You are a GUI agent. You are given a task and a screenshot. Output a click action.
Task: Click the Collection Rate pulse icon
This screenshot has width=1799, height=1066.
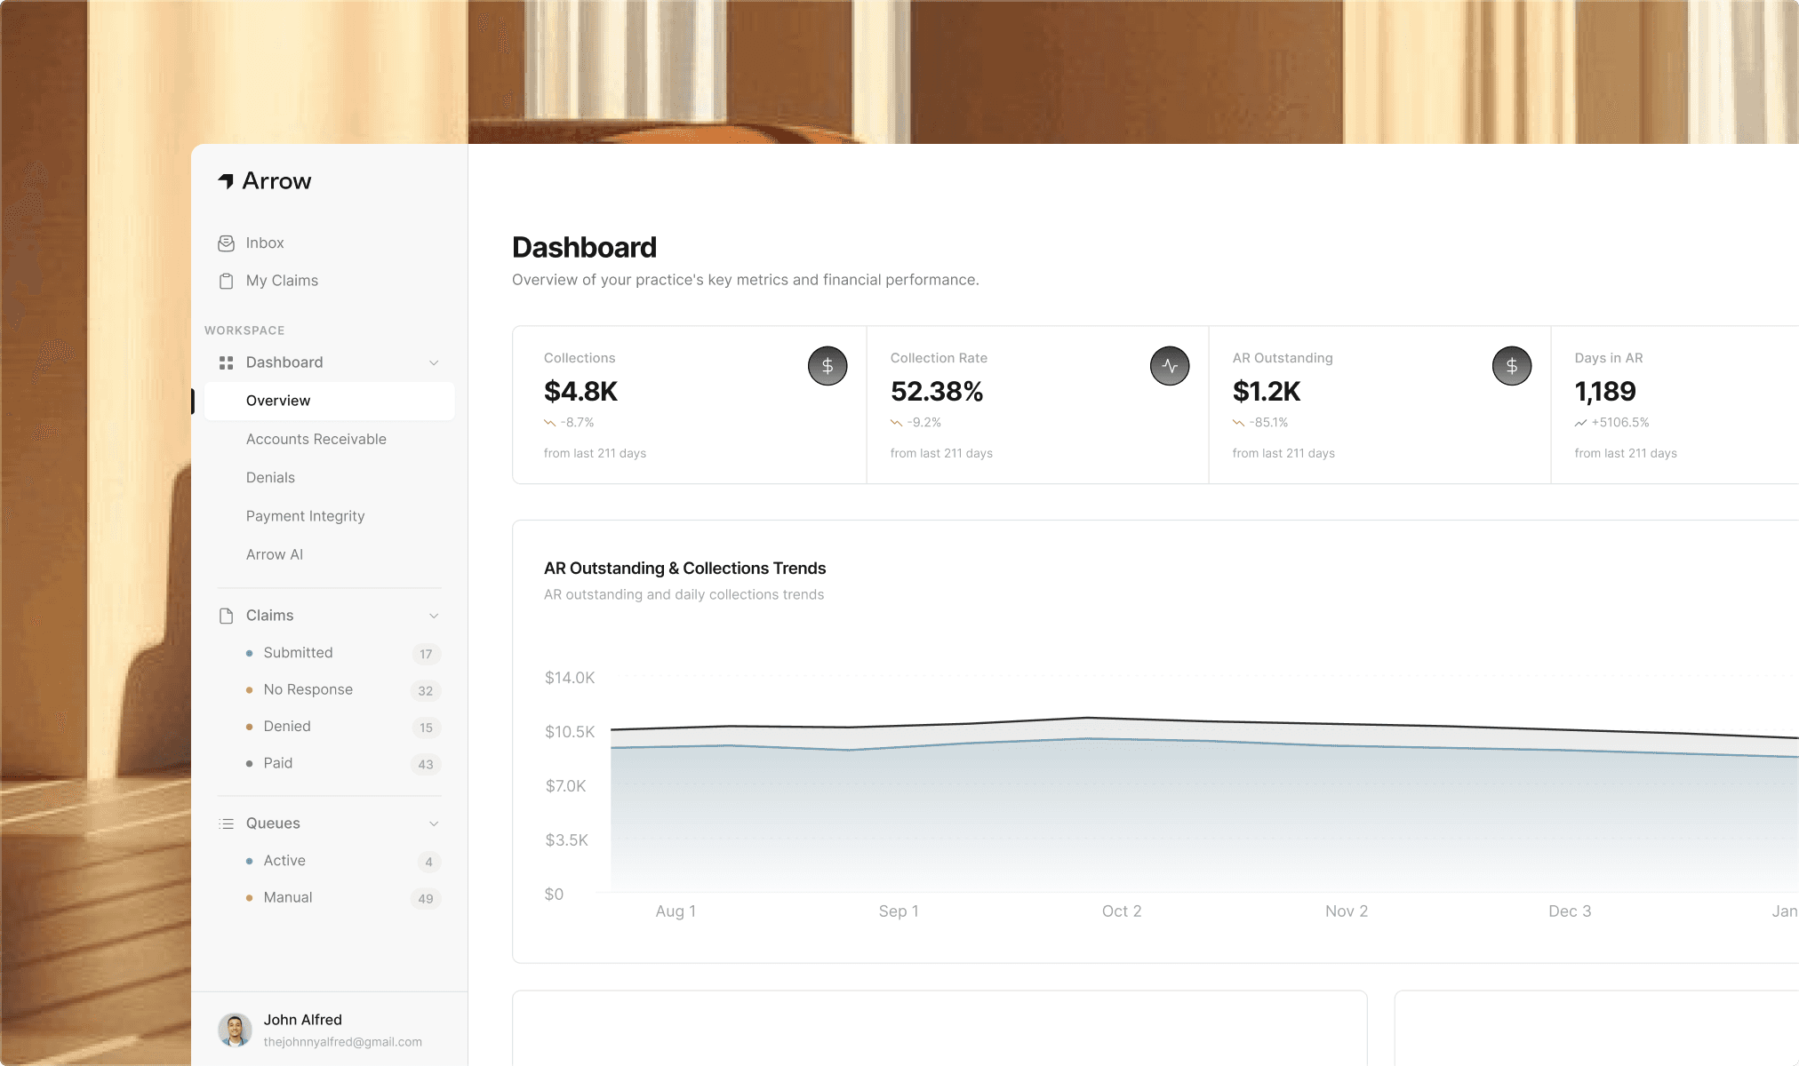point(1169,366)
